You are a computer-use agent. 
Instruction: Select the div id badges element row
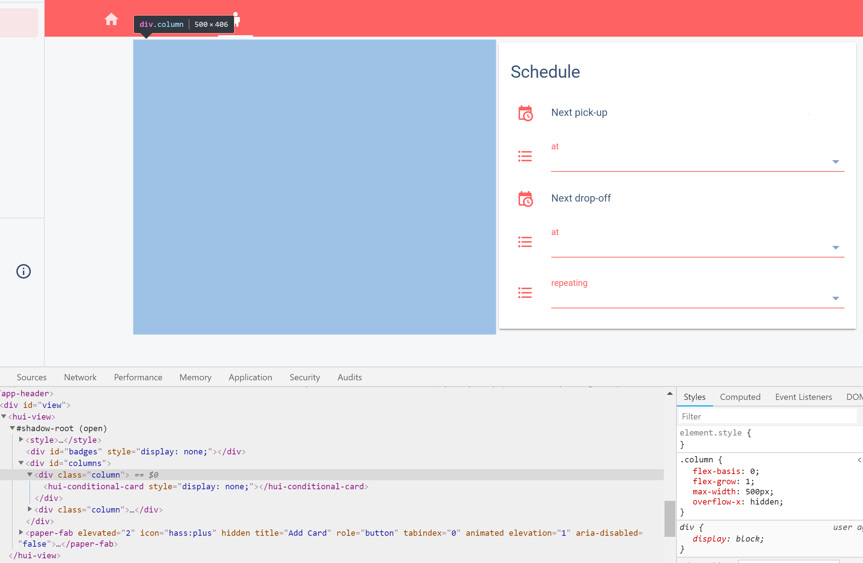tap(136, 451)
